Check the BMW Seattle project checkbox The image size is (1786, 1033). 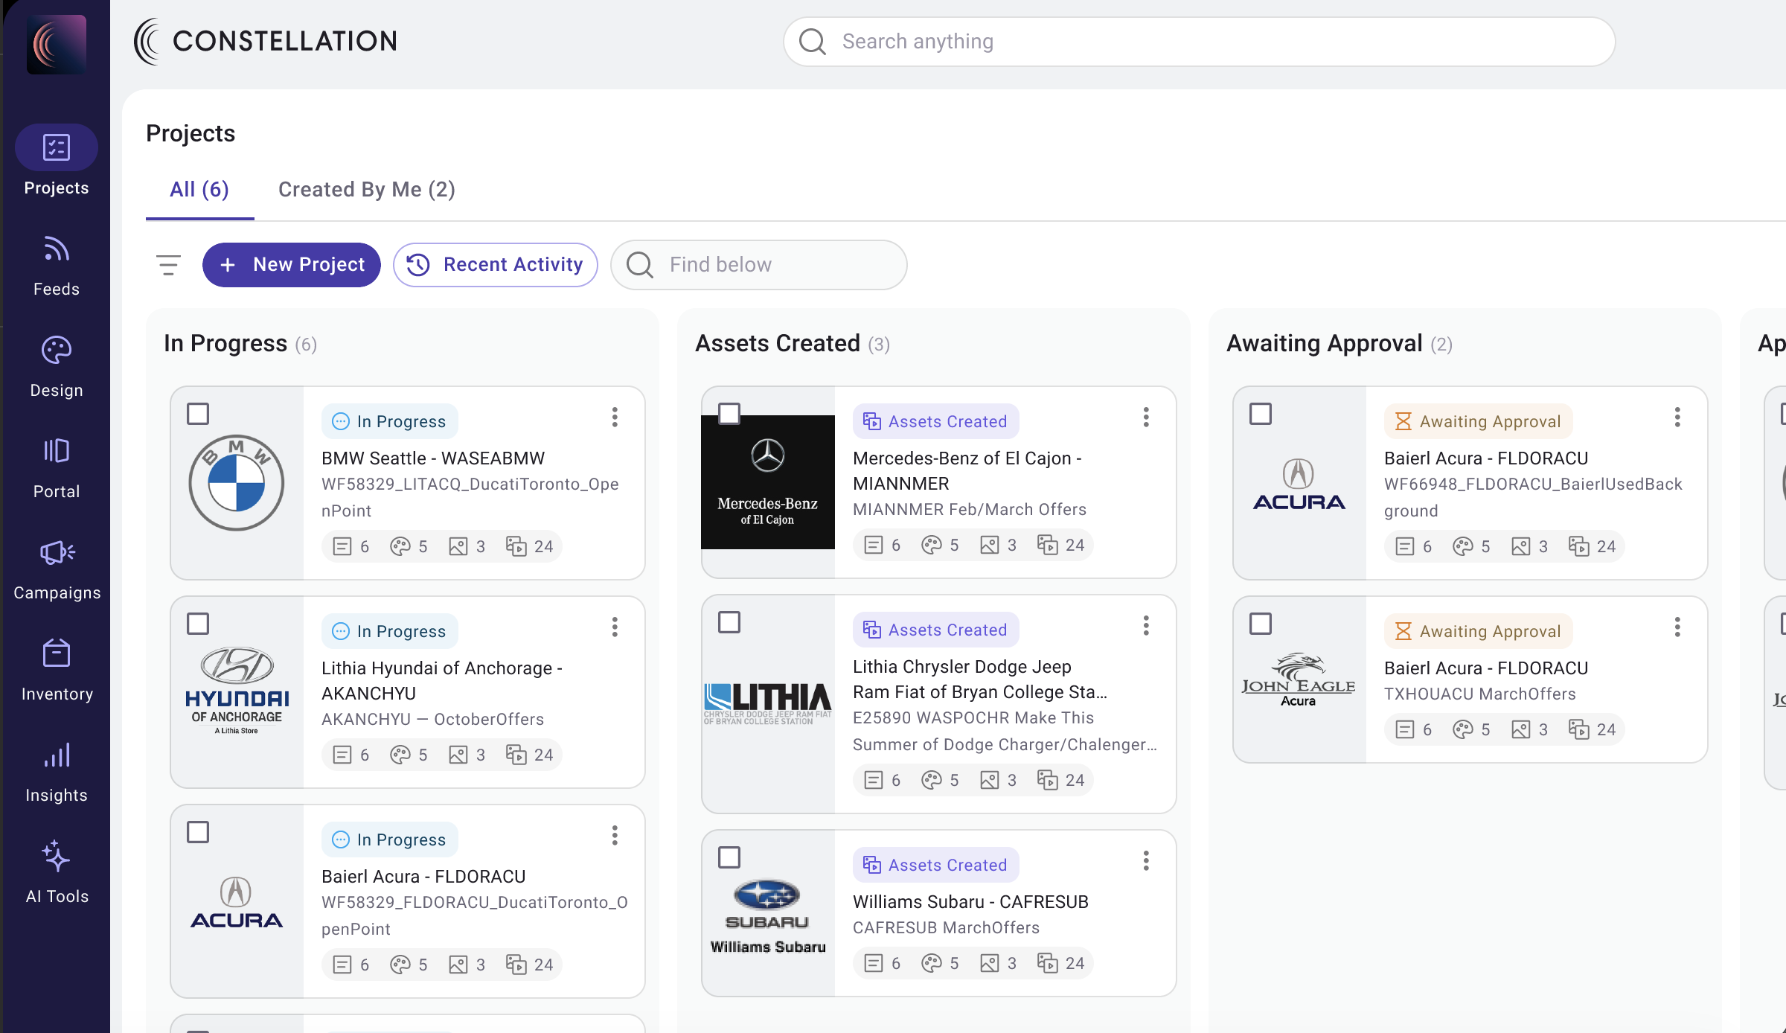(198, 414)
